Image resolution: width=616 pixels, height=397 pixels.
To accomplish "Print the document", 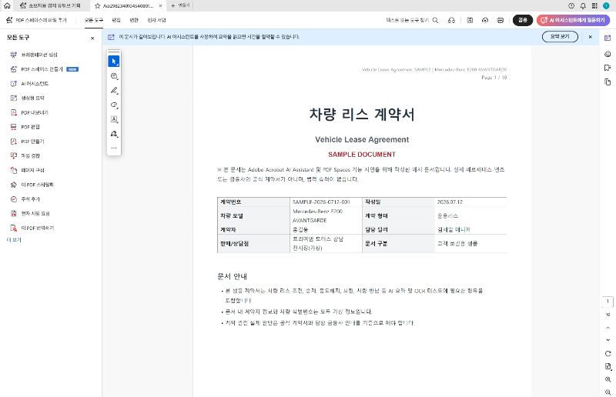I will tap(500, 20).
